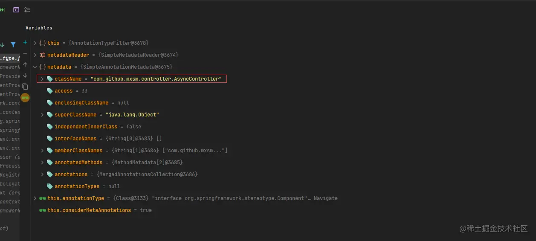
Task: Collapse the metadata variable node
Action: 35,67
